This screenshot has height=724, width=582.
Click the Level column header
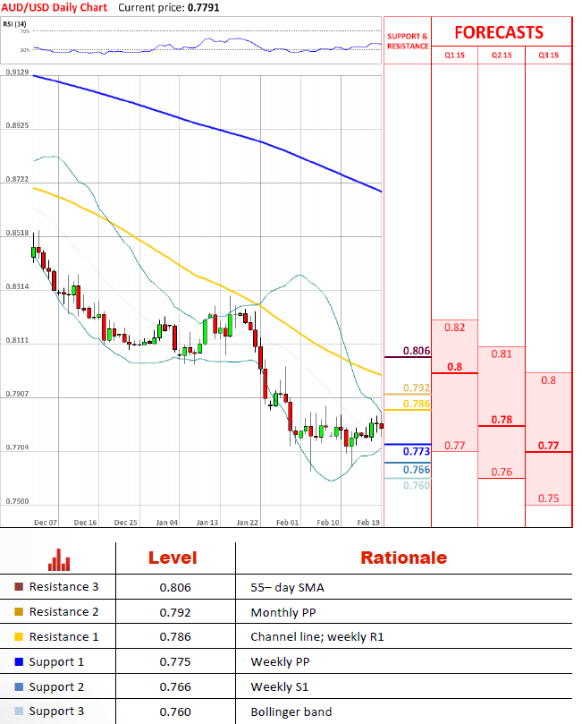point(173,558)
